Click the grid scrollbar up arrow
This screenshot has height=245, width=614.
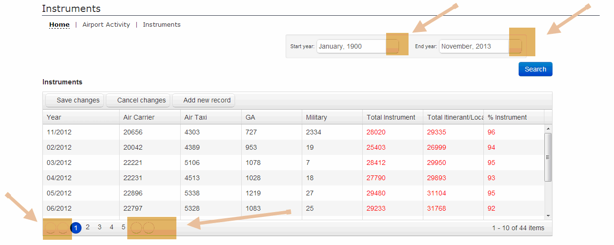tap(548, 129)
